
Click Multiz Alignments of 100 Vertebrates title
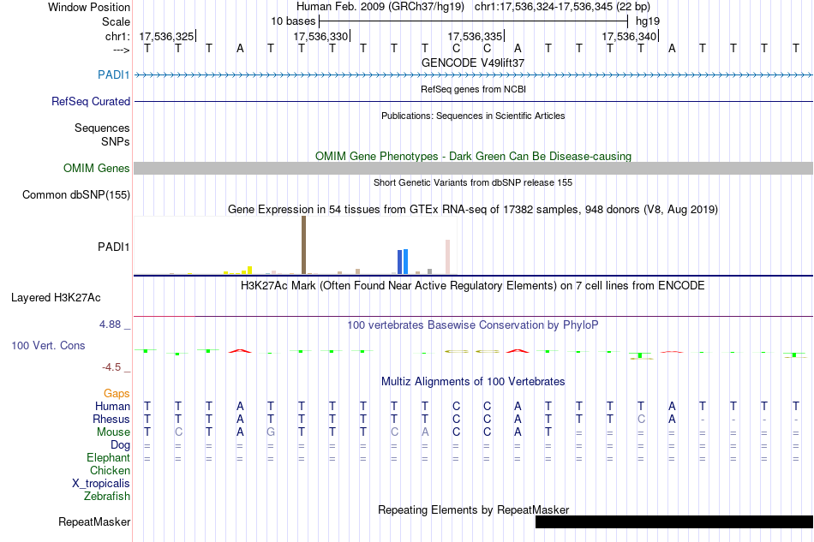click(x=473, y=381)
